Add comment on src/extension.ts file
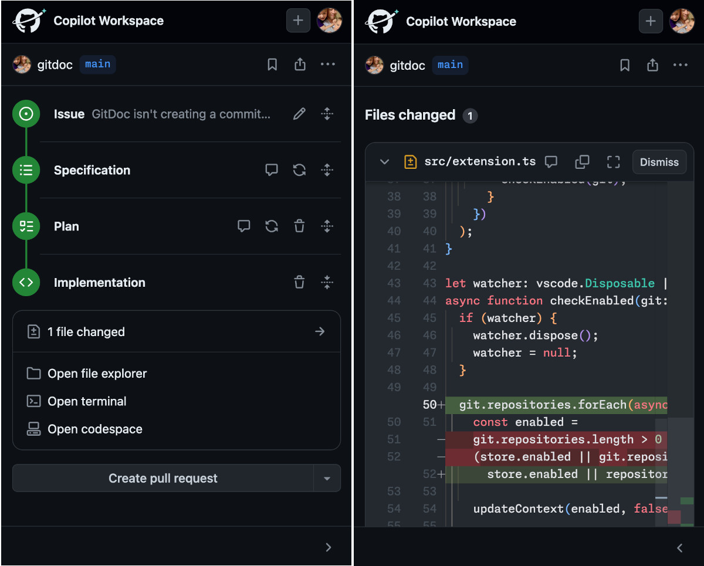This screenshot has width=704, height=566. 551,162
